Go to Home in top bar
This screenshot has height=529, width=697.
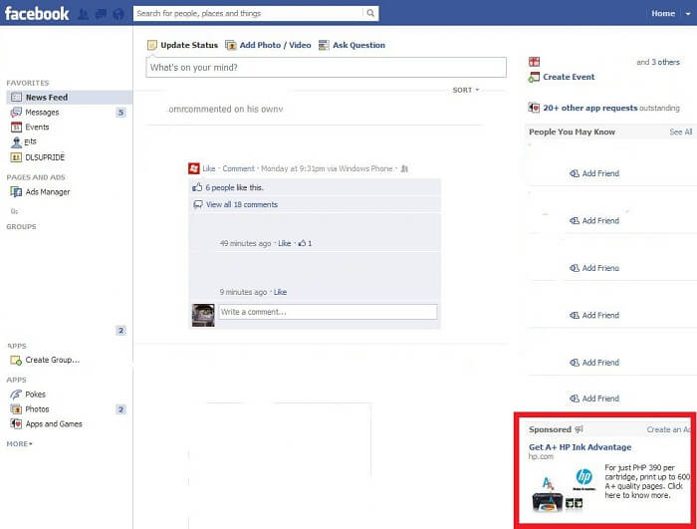663,13
